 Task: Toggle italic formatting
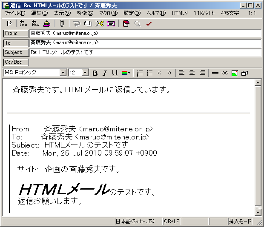point(105,73)
